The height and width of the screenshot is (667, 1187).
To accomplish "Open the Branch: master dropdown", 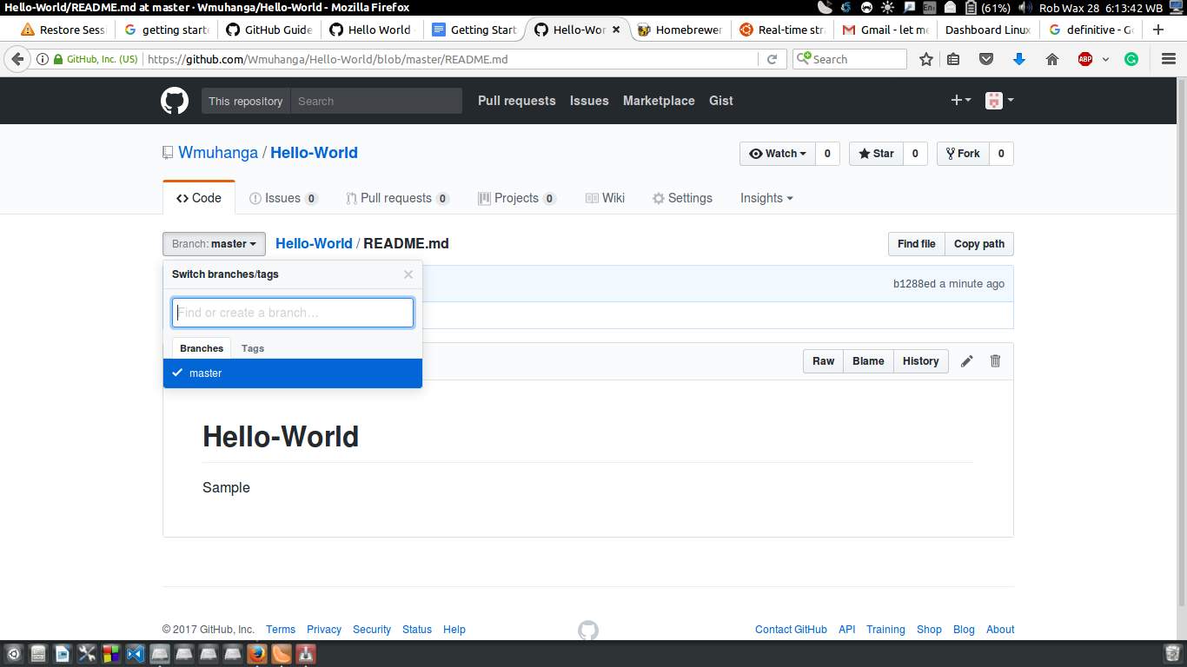I will [x=213, y=244].
